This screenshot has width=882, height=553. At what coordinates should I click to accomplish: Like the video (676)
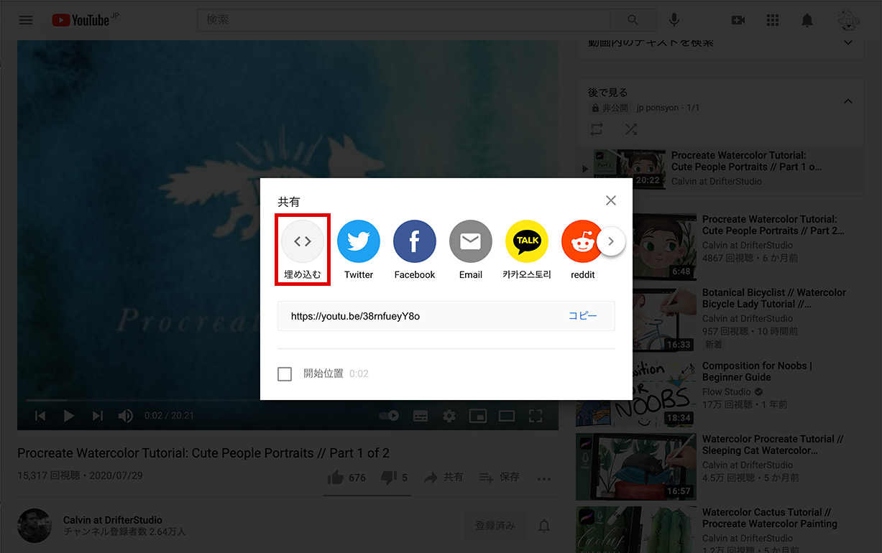coord(346,478)
